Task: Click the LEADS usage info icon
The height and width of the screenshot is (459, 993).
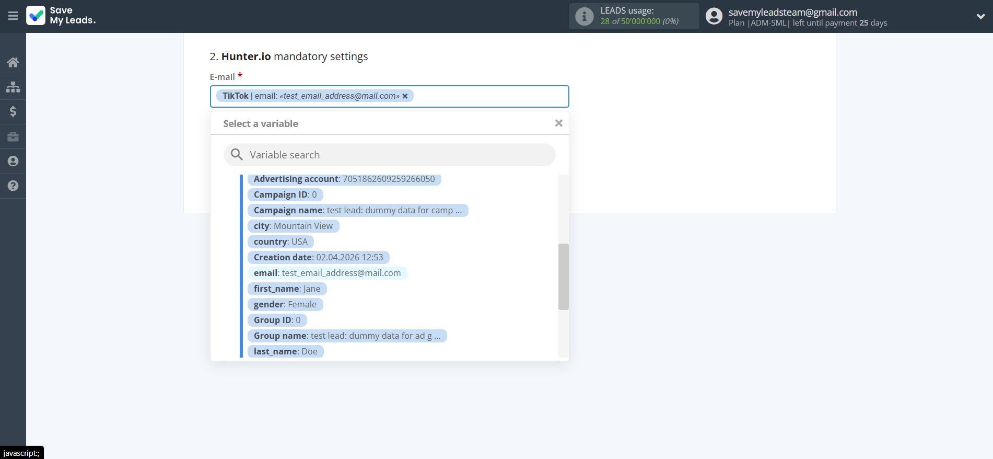Action: (x=584, y=16)
